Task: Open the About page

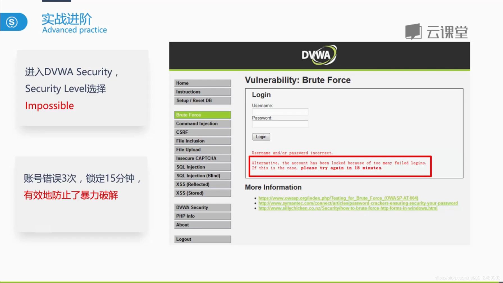Action: [x=202, y=225]
